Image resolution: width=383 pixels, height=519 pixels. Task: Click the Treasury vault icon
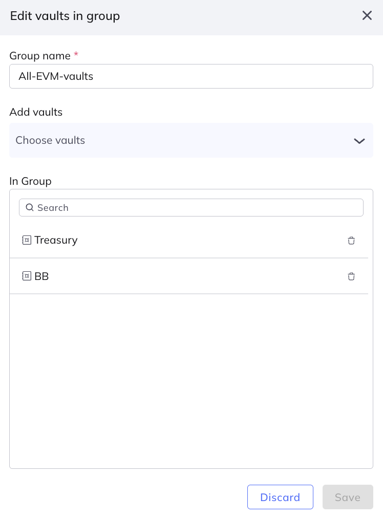tap(27, 240)
